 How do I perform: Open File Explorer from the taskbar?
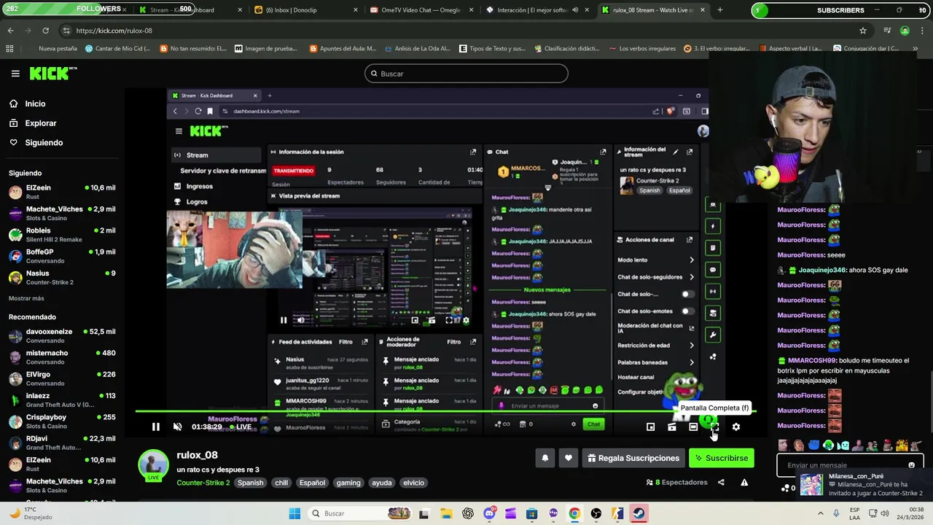[x=446, y=513]
